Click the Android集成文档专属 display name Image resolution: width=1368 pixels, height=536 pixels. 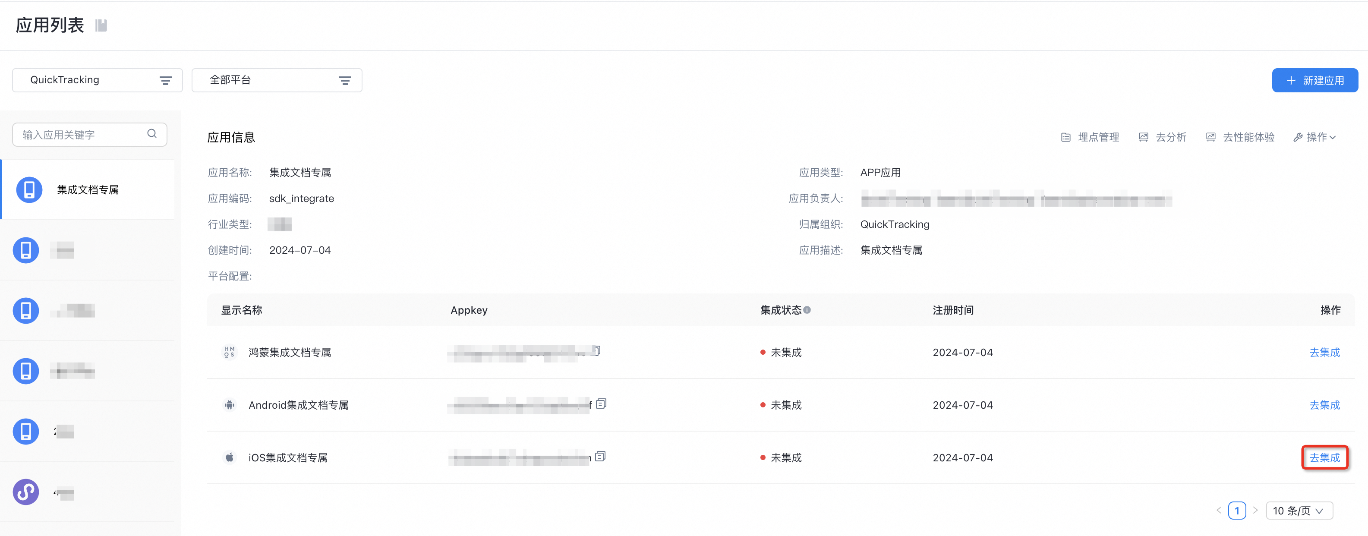(x=299, y=405)
